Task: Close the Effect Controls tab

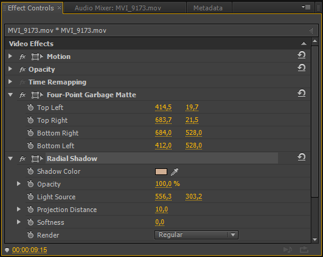Action: pos(60,8)
